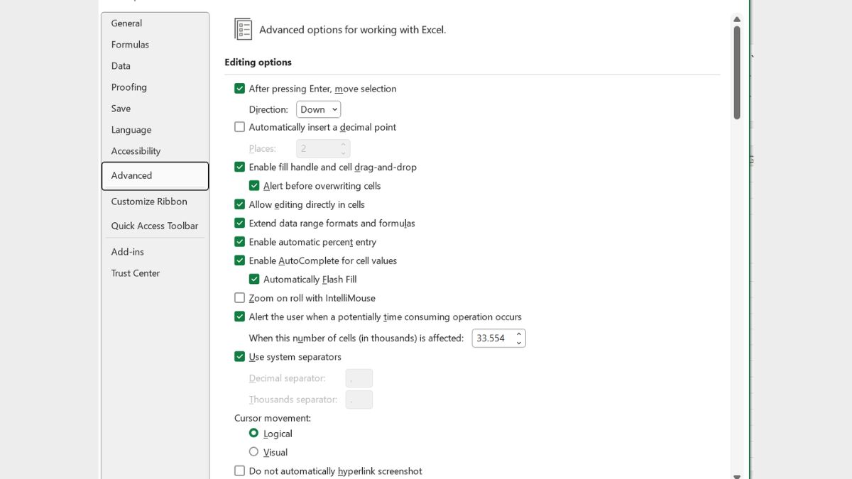Screen dimensions: 852x479
Task: Select the Visual cursor movement option
Action: (253, 452)
